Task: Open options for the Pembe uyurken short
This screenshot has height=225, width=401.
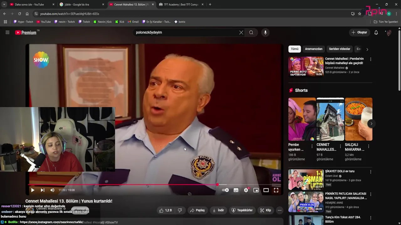Action: click(x=312, y=146)
